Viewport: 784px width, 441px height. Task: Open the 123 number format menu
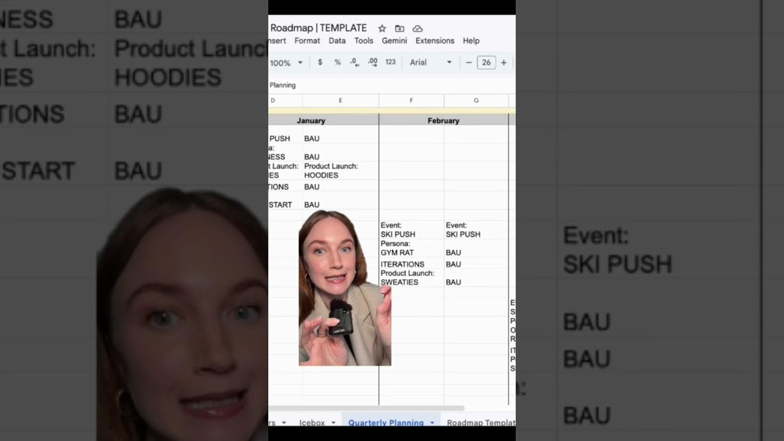tap(390, 62)
